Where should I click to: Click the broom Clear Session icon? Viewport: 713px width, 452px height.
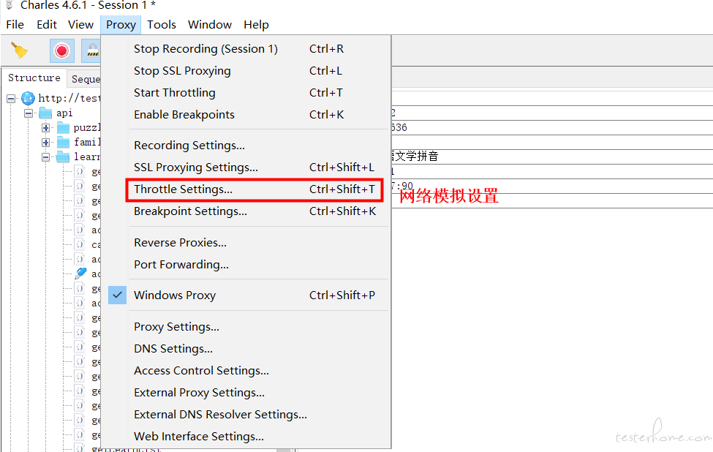click(19, 50)
